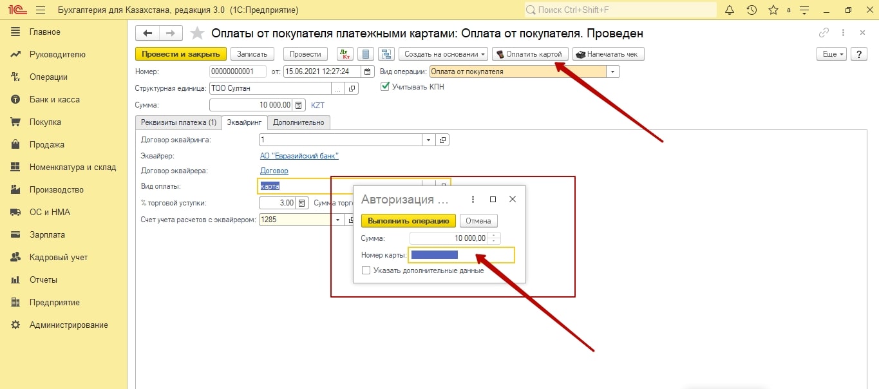Screen dimensions: 879x389
Task: Open the Создать на основании dropdown
Action: [x=443, y=54]
